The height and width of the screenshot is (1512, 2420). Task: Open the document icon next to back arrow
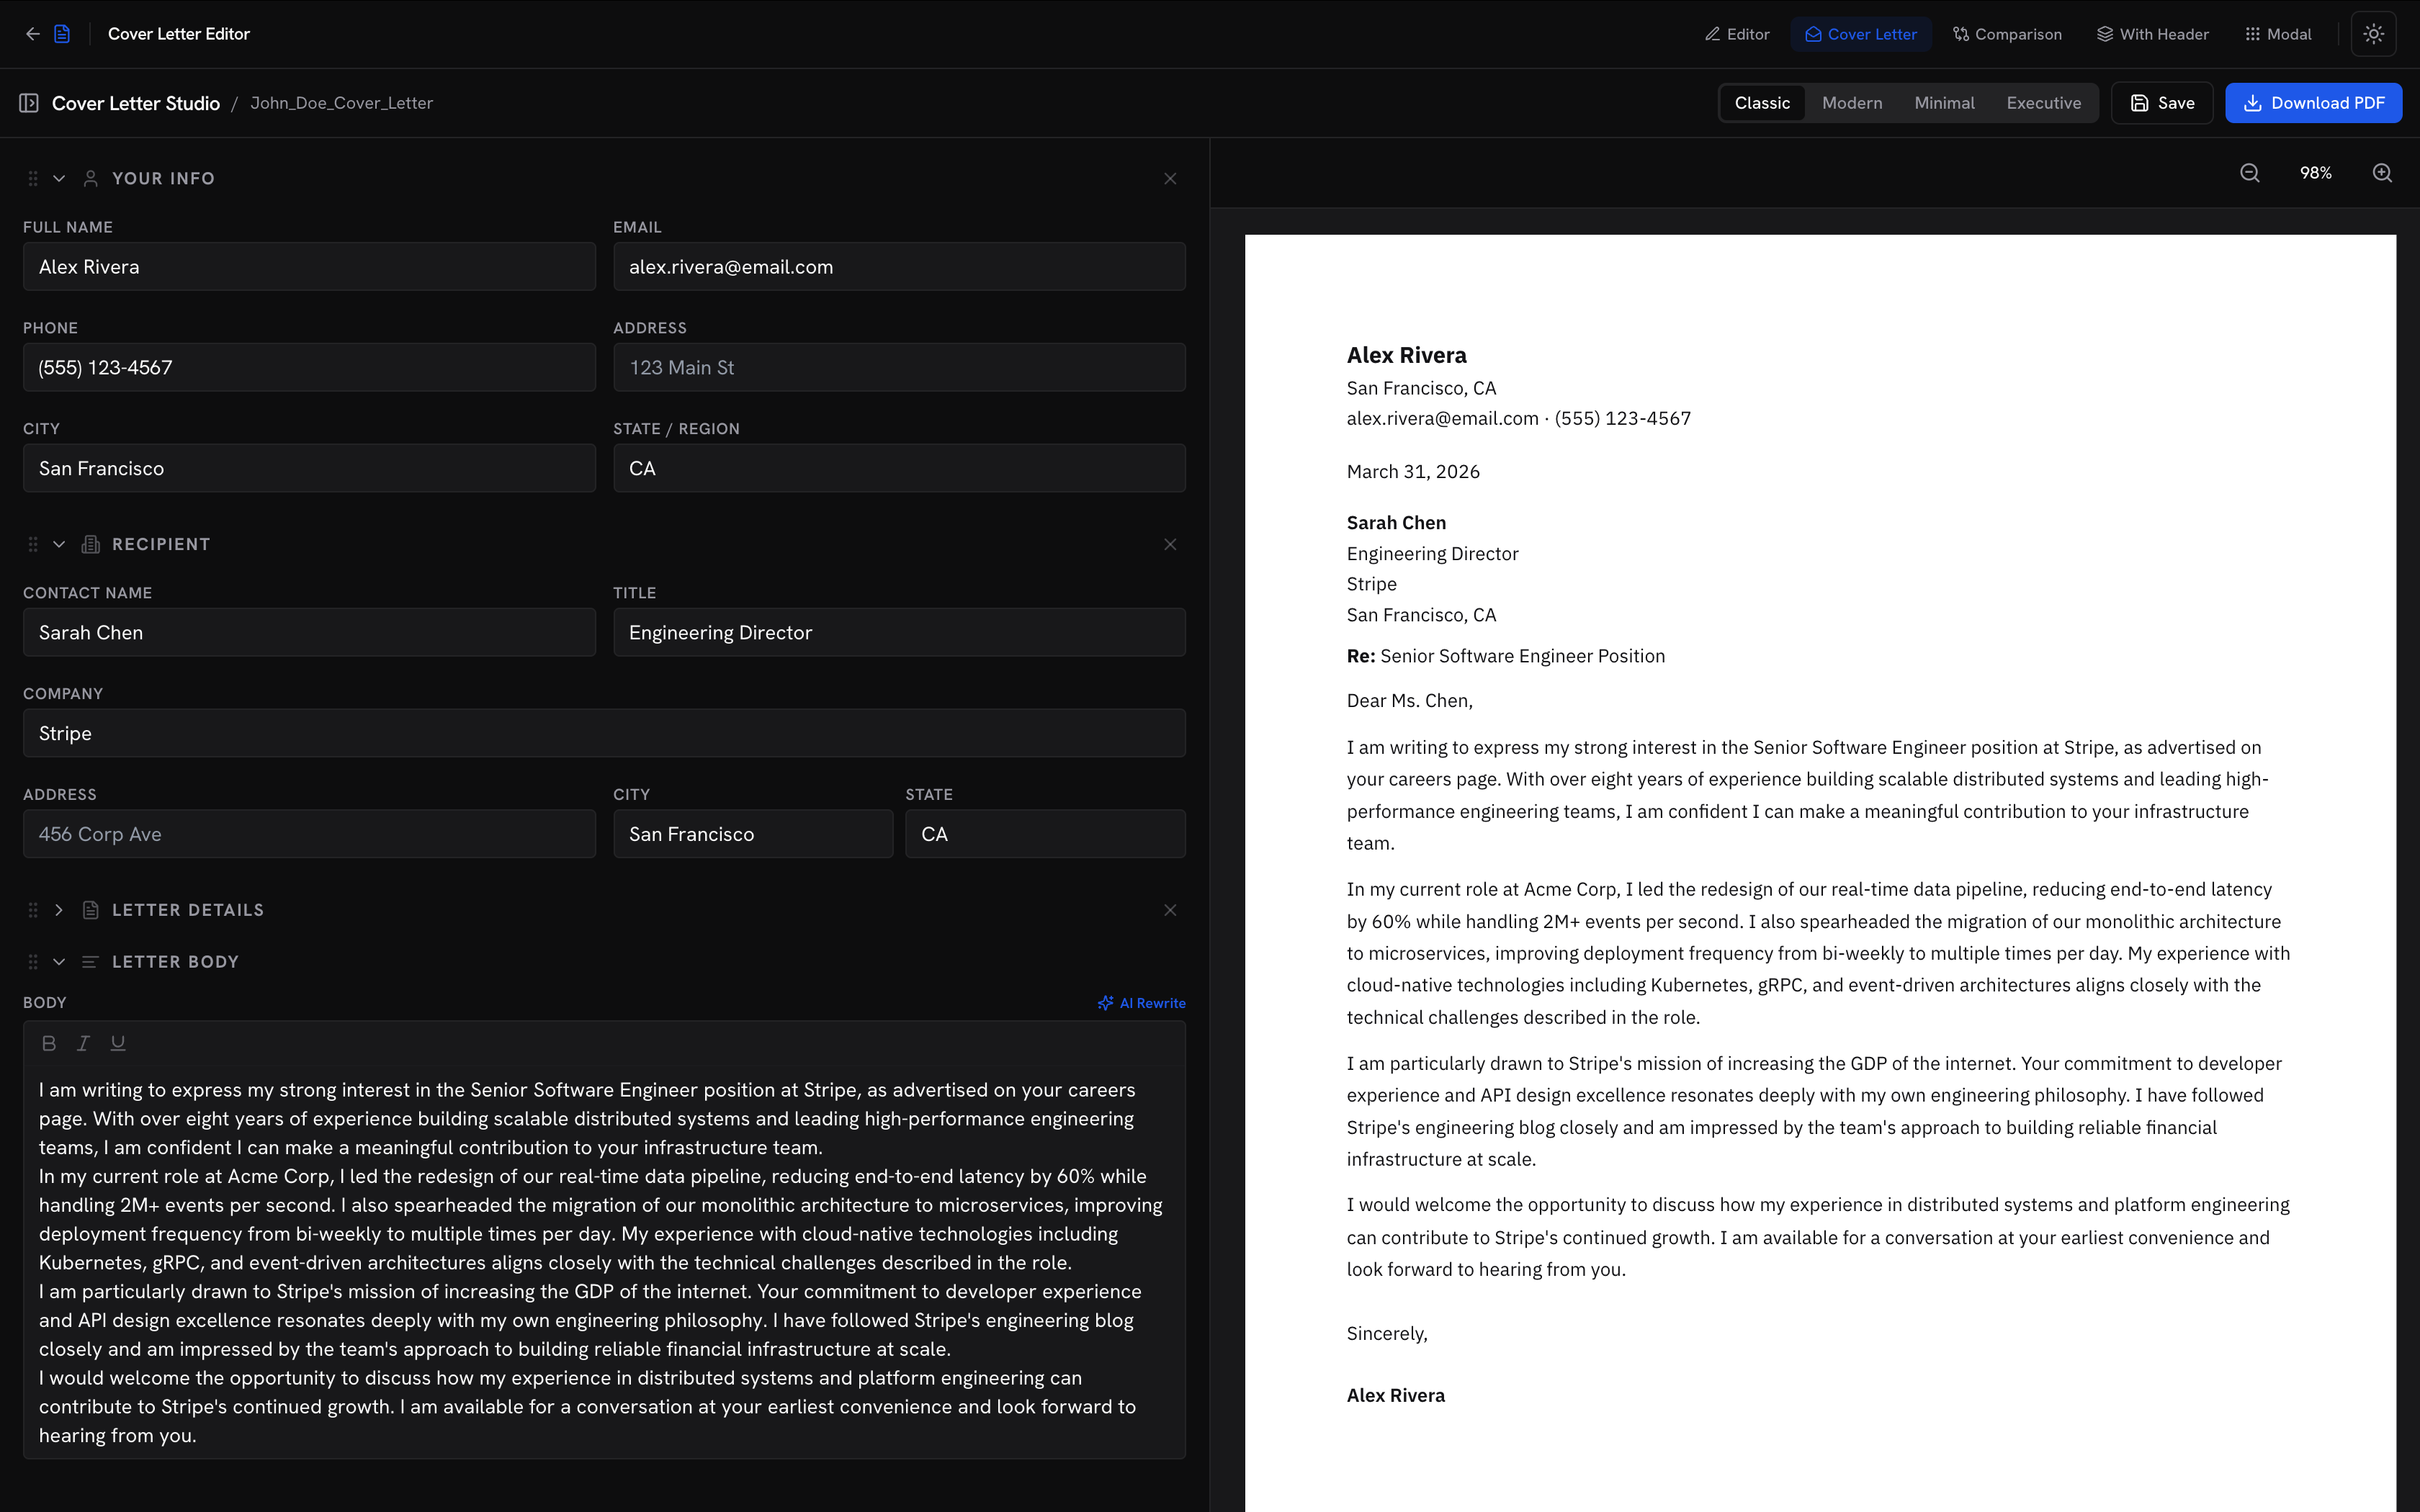click(x=62, y=33)
